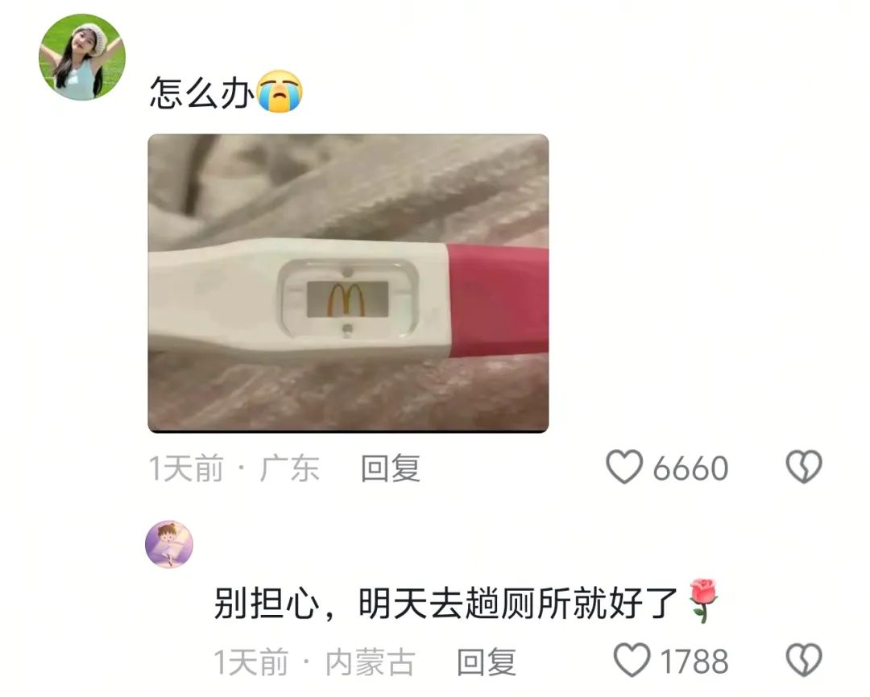Tap the 1788 like count
870x697 pixels.
tap(694, 662)
